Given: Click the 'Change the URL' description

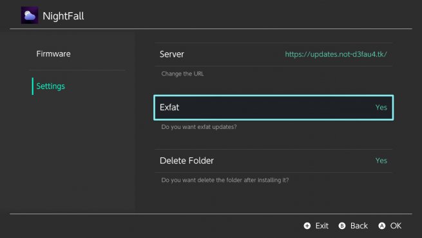Looking at the screenshot, I should [x=182, y=74].
